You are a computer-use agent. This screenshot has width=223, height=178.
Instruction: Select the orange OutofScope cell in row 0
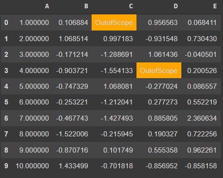[x=114, y=23]
